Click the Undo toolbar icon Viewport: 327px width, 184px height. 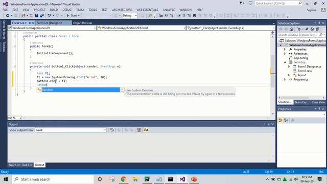pos(49,16)
